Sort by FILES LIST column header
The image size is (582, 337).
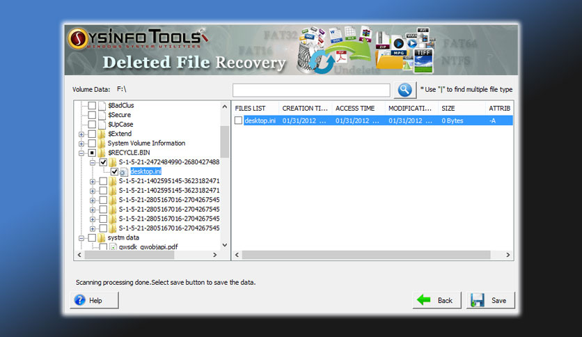(255, 109)
